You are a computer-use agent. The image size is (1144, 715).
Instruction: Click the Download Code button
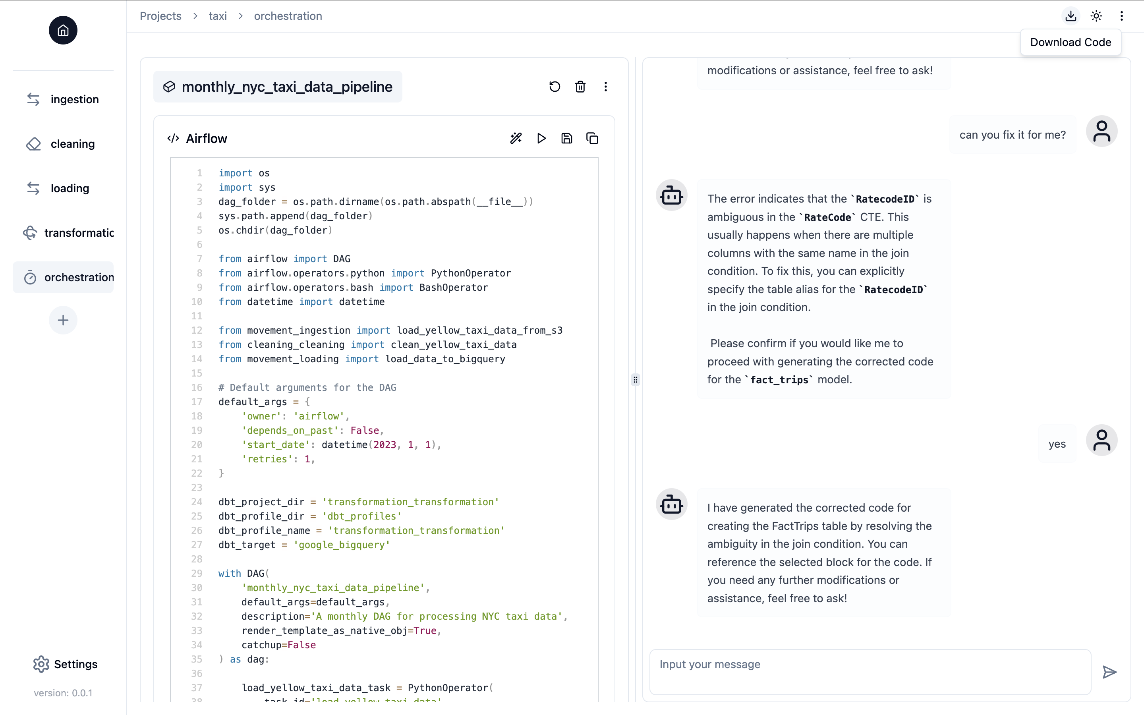coord(1071,42)
